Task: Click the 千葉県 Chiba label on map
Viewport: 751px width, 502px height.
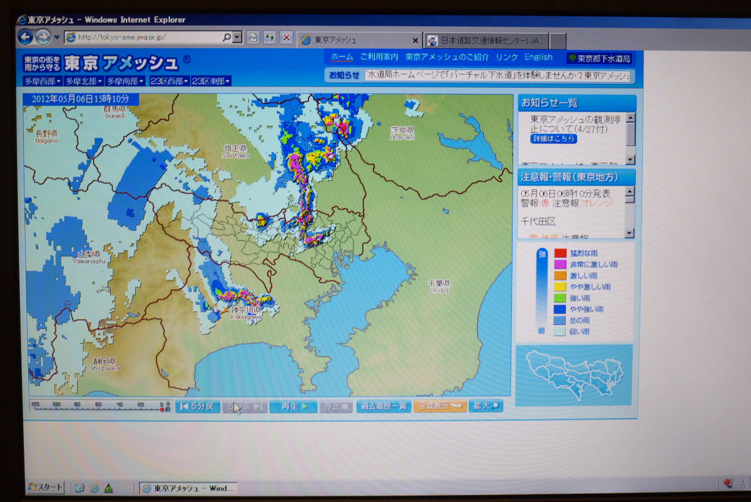Action: [439, 286]
